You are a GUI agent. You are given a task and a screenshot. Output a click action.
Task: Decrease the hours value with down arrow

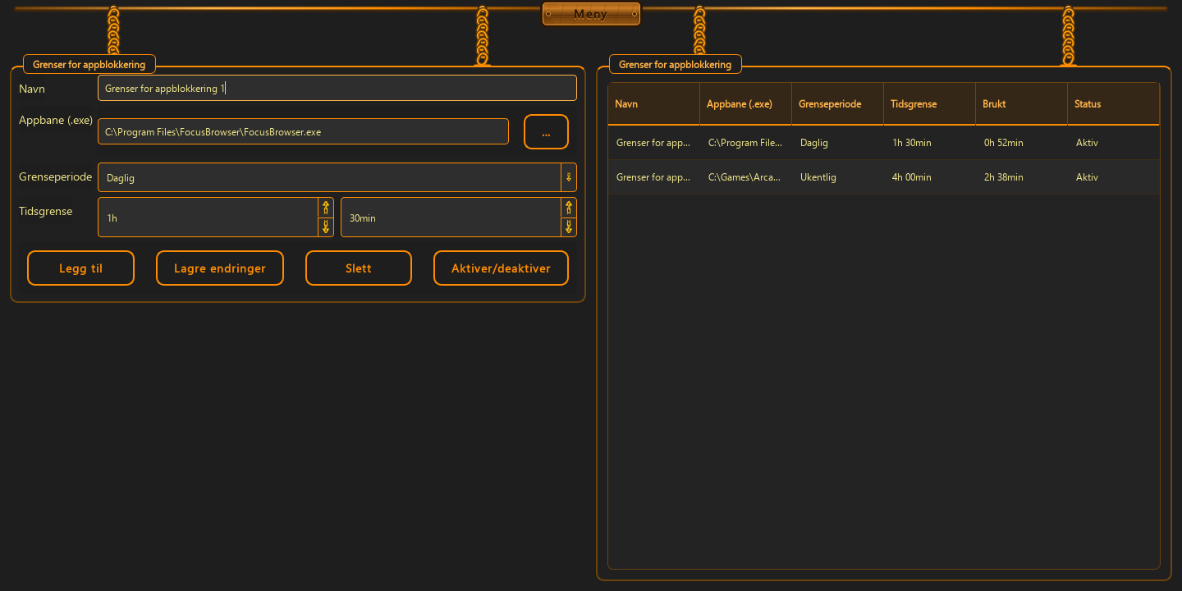coord(326,227)
